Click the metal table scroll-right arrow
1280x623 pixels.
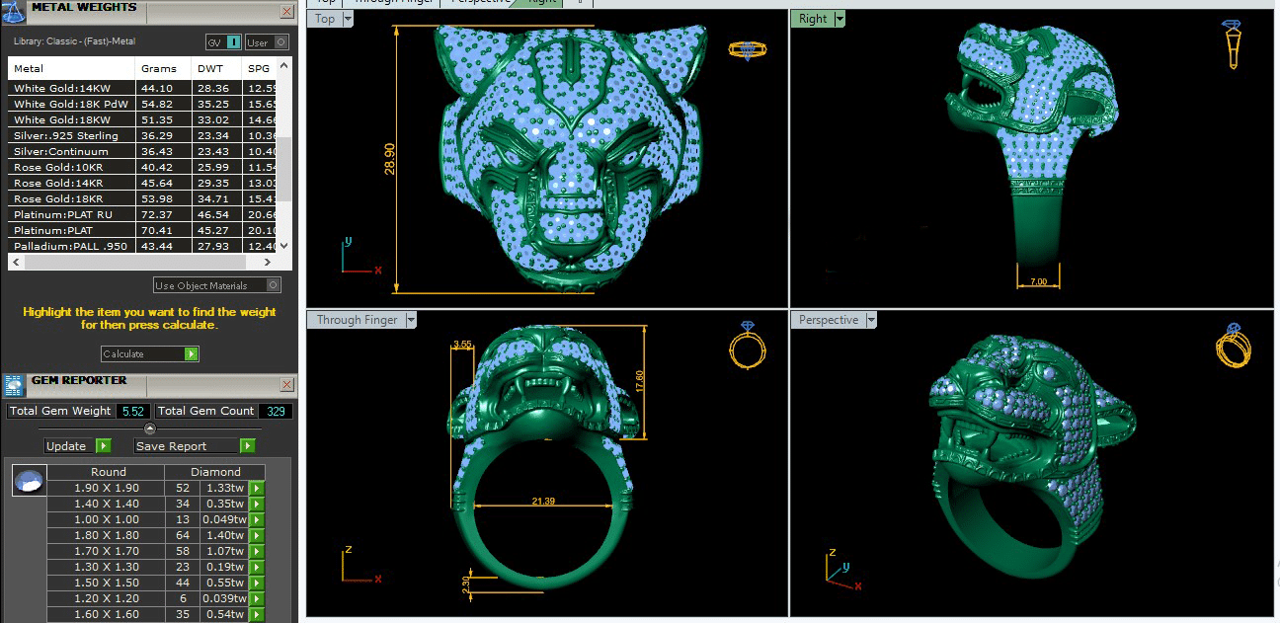click(x=268, y=263)
